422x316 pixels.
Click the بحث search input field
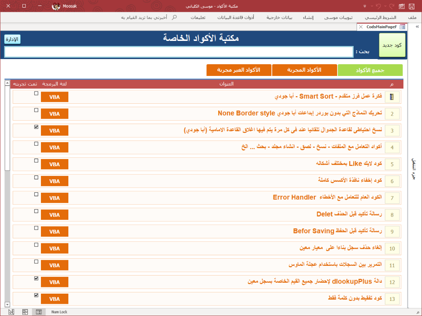click(x=179, y=52)
